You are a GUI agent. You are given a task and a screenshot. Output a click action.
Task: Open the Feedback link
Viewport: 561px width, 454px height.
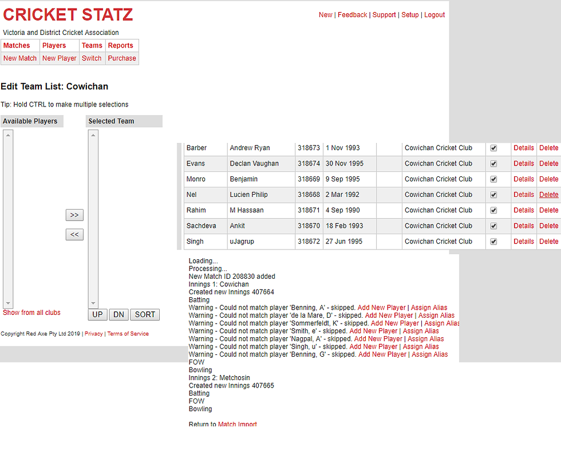[x=353, y=15]
